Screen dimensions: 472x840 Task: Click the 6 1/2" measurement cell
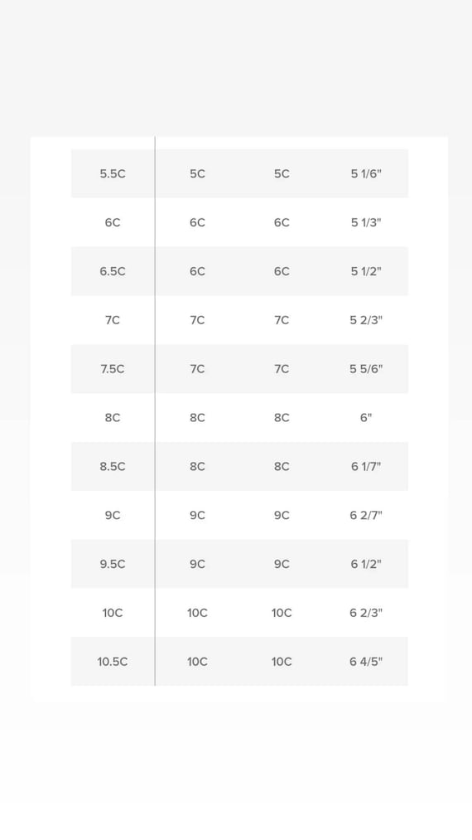[x=366, y=564]
